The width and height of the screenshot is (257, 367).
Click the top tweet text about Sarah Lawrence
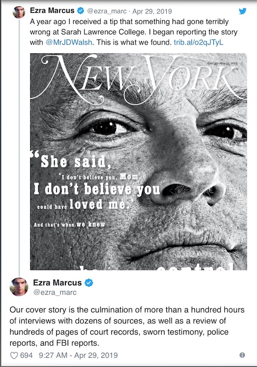[x=134, y=32]
